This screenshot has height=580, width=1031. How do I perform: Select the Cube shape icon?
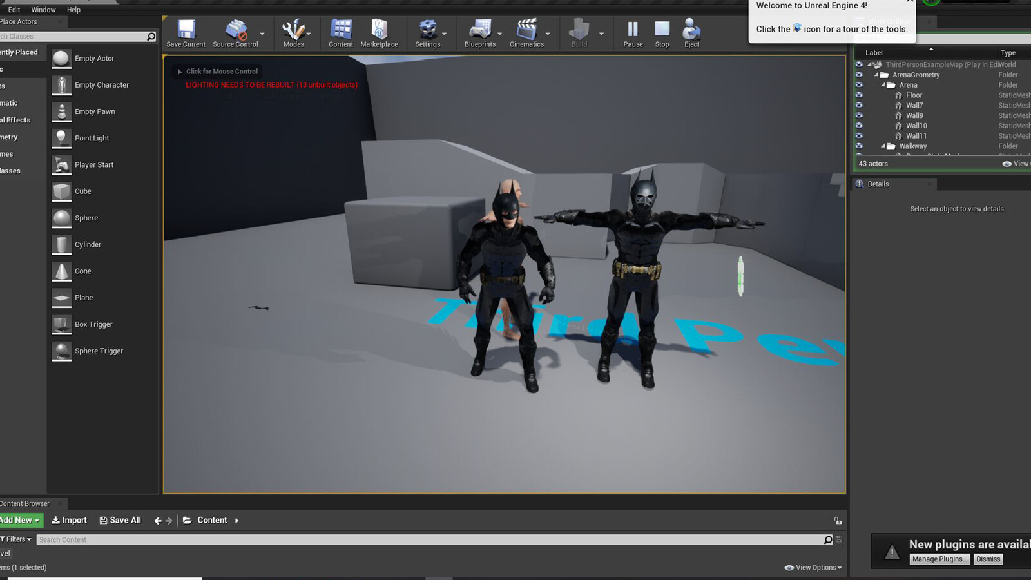tap(61, 191)
